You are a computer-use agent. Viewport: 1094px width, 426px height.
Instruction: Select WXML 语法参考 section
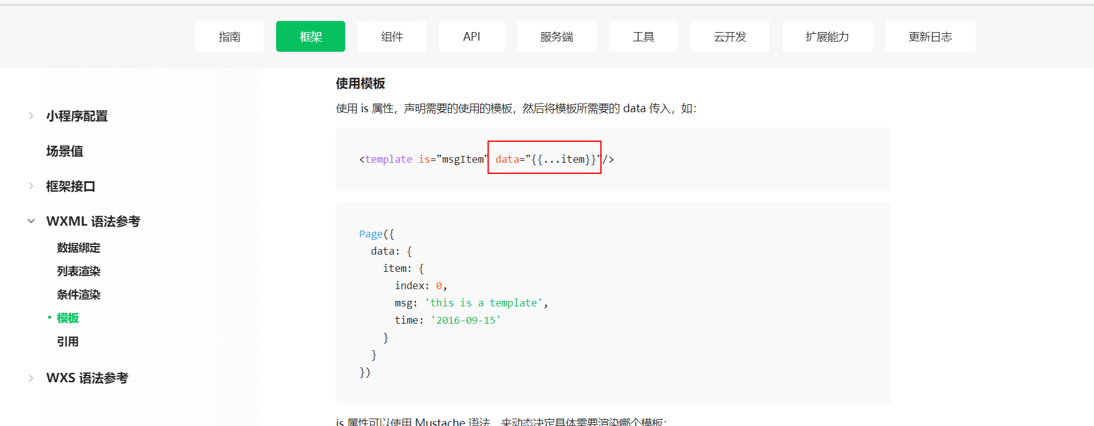click(x=93, y=221)
